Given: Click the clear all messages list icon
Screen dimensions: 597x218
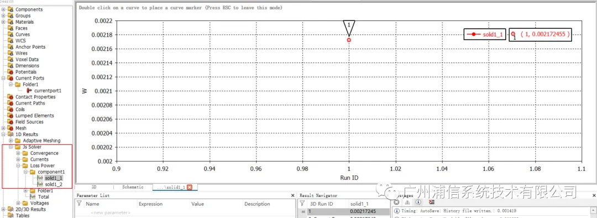Looking at the screenshot, I should point(432,202).
